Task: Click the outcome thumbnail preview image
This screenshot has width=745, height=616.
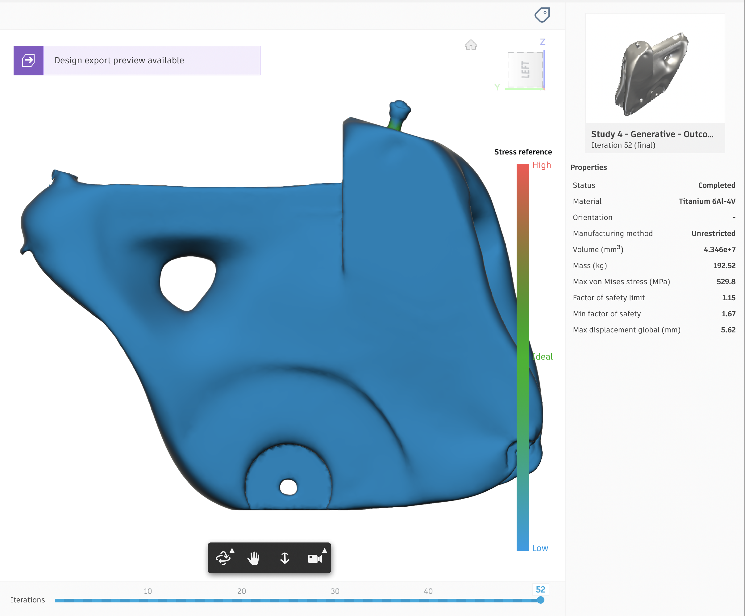Action: point(655,69)
